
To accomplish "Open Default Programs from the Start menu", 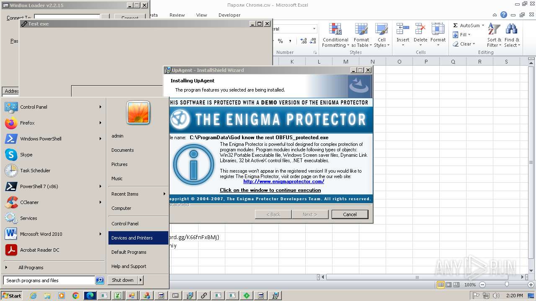I will click(138, 252).
